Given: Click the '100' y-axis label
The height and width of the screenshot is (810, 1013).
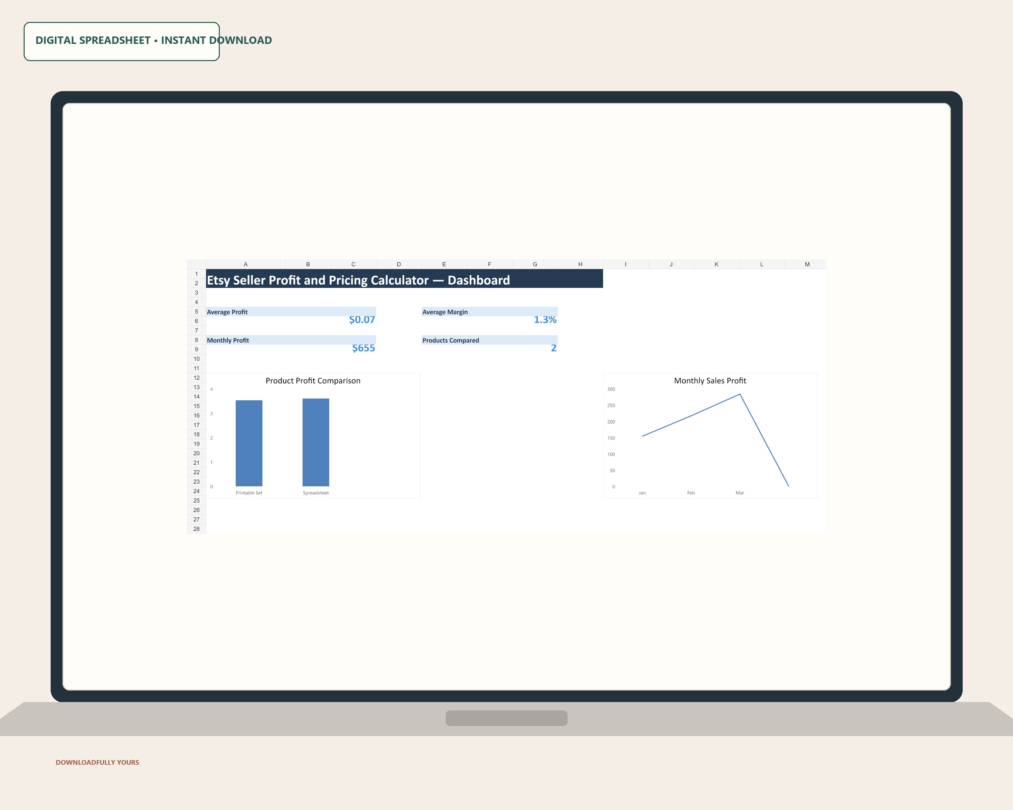Looking at the screenshot, I should pyautogui.click(x=611, y=454).
